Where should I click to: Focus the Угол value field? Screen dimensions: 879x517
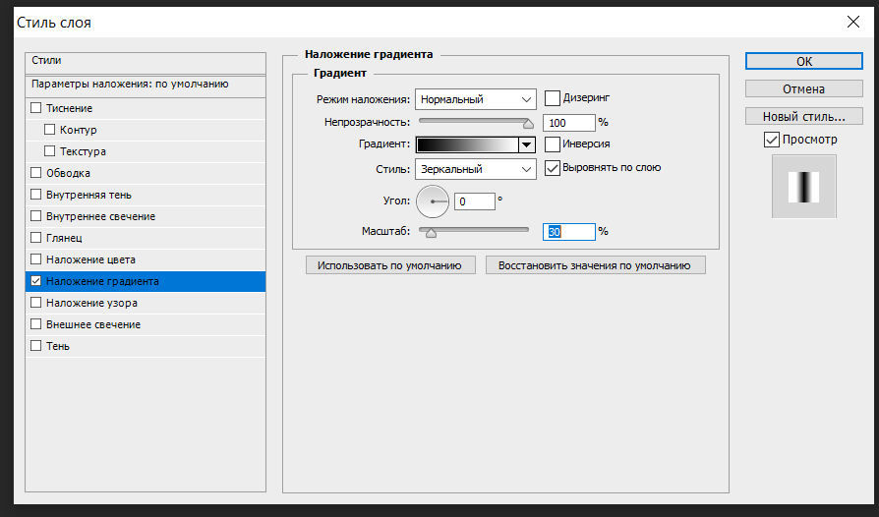point(475,201)
